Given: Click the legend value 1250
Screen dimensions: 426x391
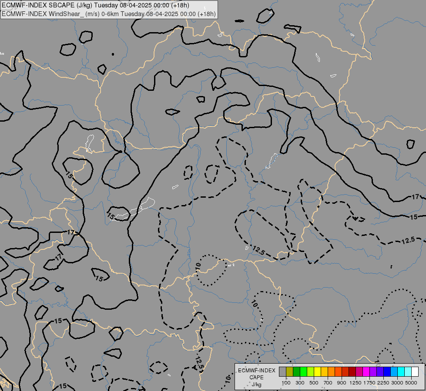Looking at the screenshot, I should (356, 383).
